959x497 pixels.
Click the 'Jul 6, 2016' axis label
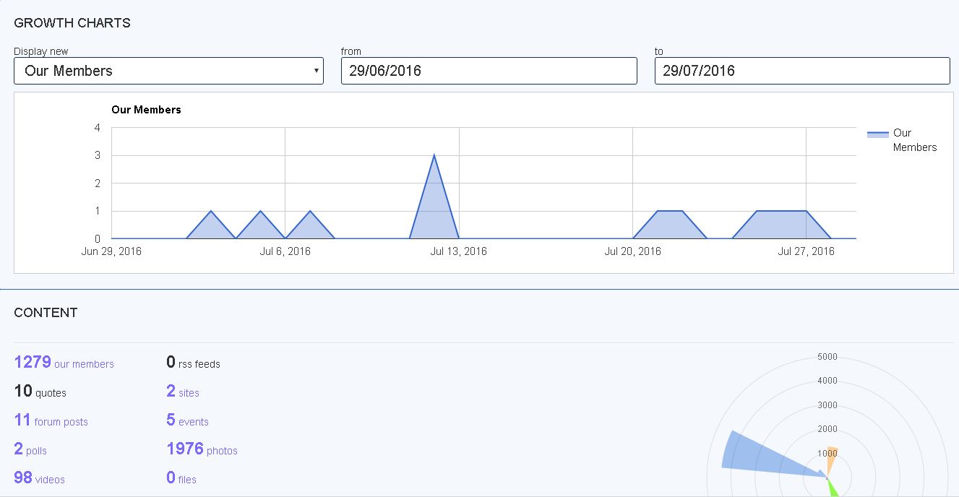285,251
